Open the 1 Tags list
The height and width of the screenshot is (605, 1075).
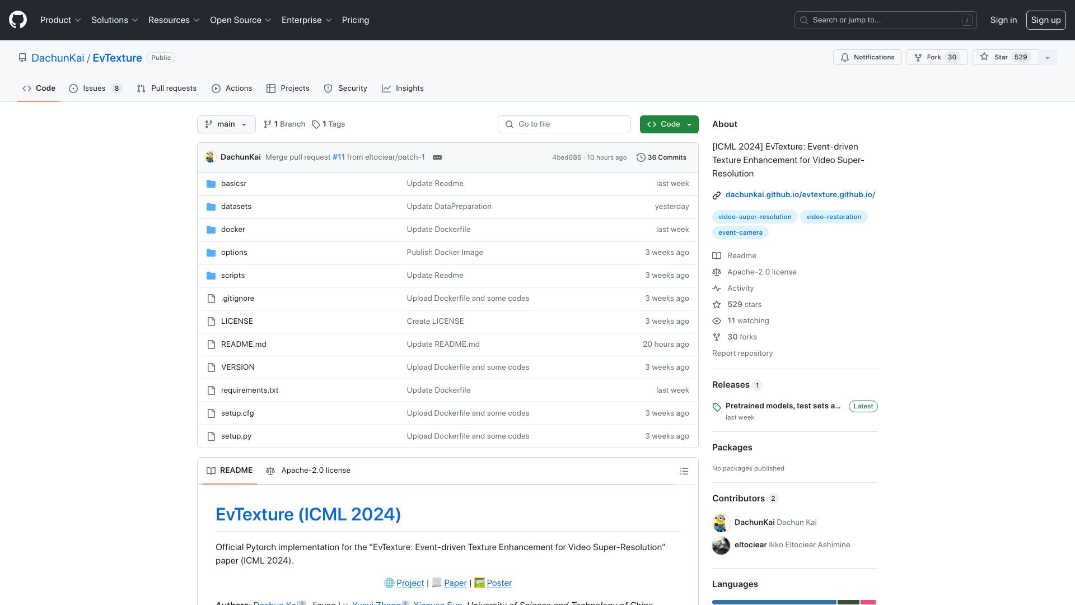329,124
